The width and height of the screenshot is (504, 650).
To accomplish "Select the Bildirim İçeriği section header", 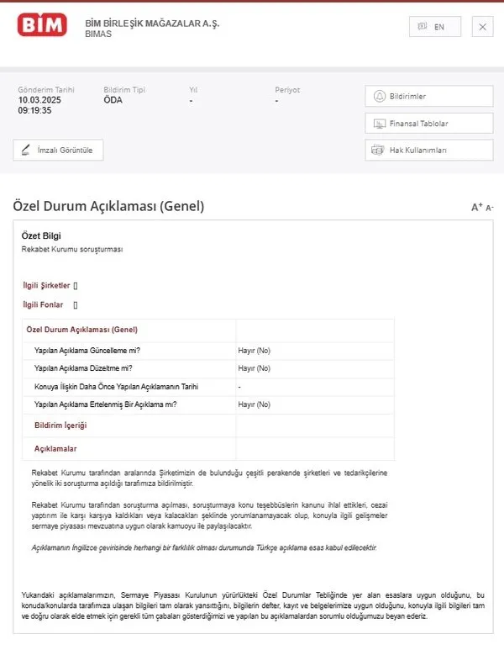I will [60, 425].
